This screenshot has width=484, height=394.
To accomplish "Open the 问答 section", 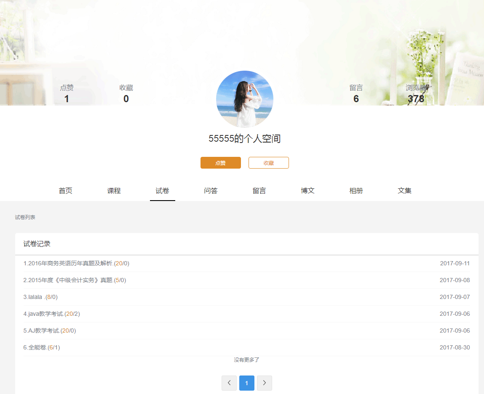I will coord(211,190).
